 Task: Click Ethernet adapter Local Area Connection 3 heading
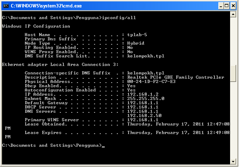(60, 65)
